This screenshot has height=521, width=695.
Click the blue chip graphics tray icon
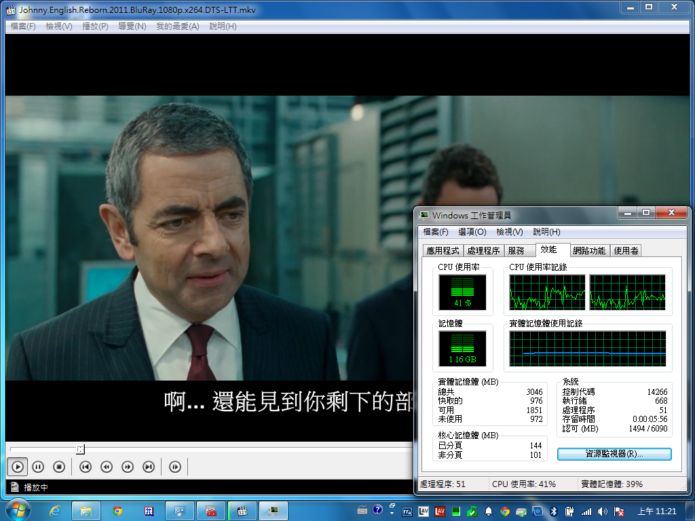click(x=538, y=512)
